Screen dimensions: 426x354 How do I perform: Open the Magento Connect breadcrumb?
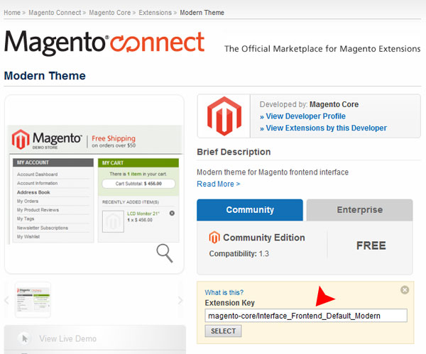point(55,13)
